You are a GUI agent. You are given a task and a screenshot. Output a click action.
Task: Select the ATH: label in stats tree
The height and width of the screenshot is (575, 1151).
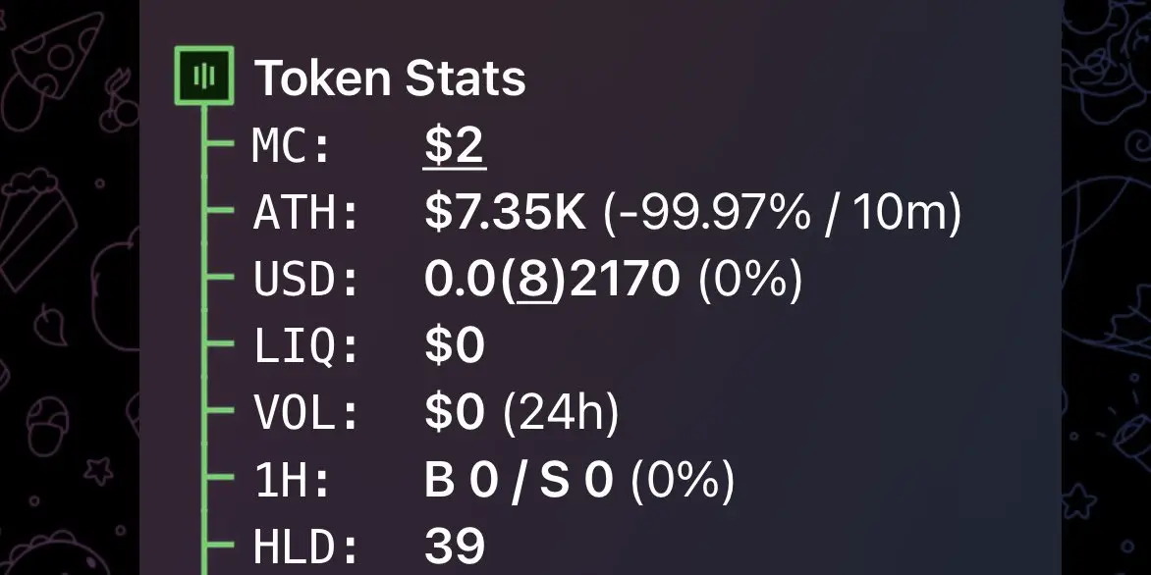pos(306,214)
